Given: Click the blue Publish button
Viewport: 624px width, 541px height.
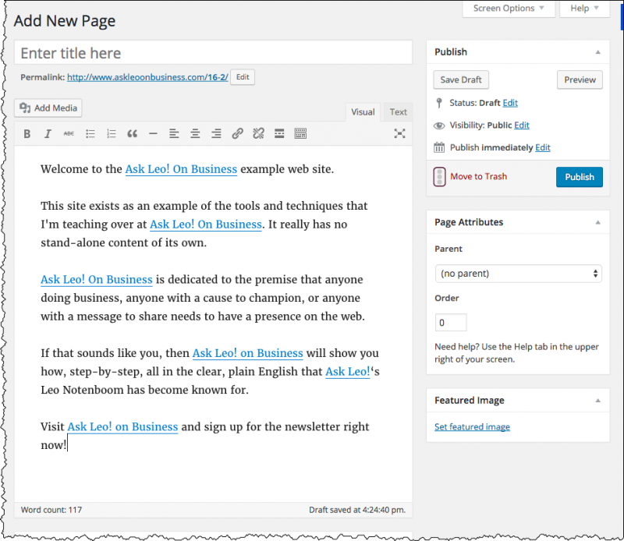Looking at the screenshot, I should coord(580,177).
